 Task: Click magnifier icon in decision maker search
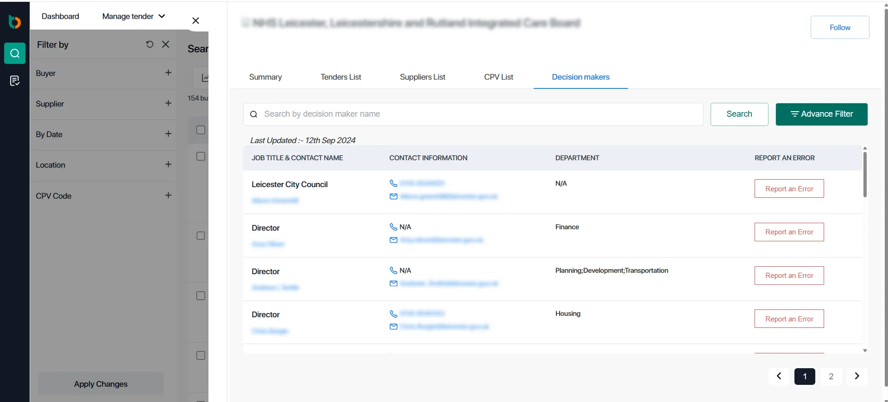[x=254, y=114]
